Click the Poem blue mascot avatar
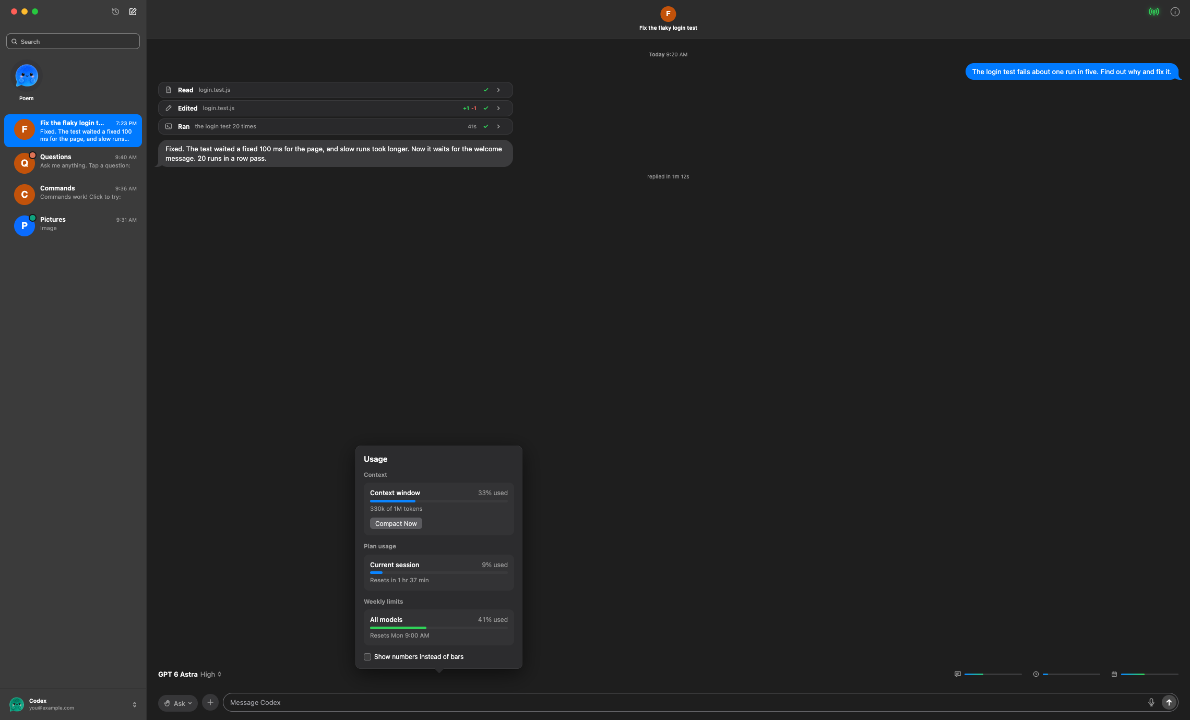1190x720 pixels. 27,76
